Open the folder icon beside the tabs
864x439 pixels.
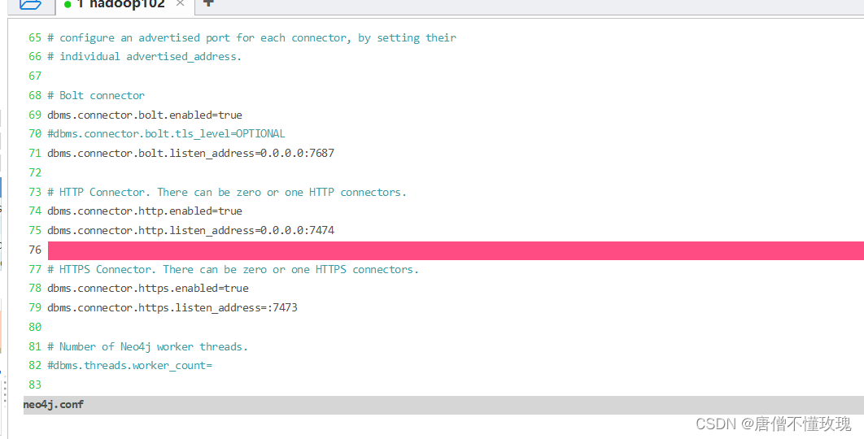coord(30,4)
